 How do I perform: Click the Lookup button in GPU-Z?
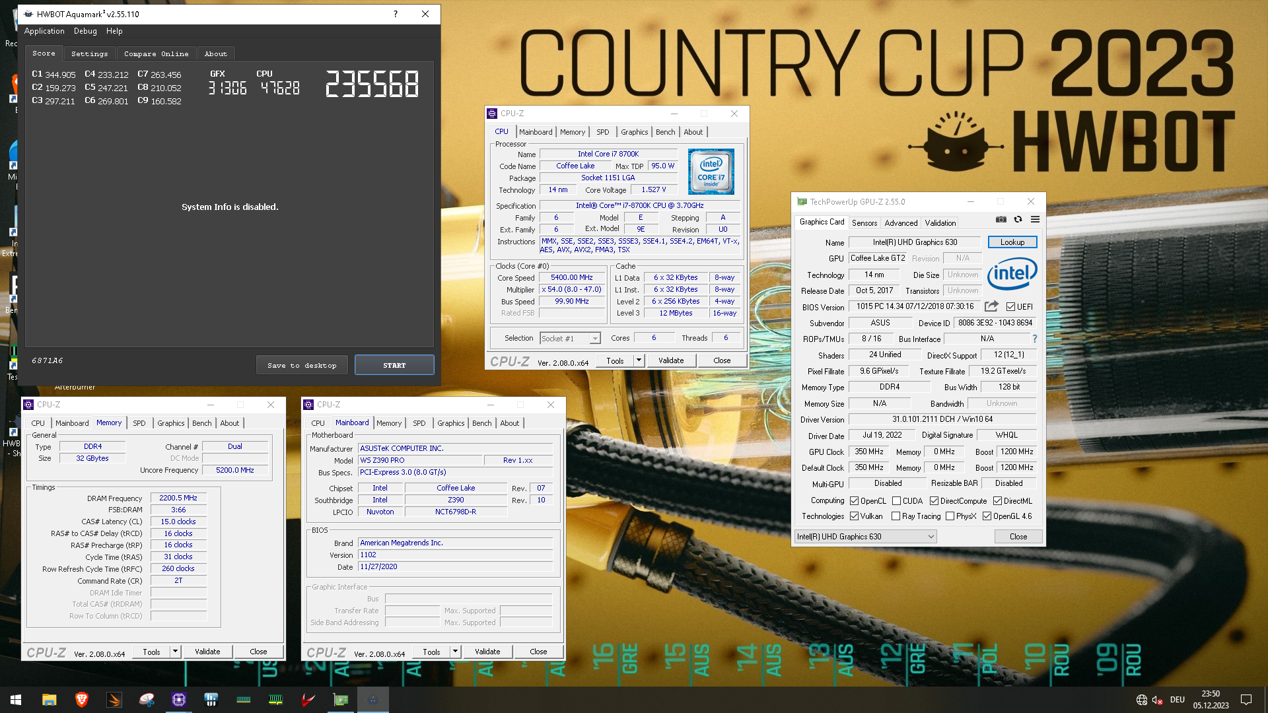[1012, 242]
